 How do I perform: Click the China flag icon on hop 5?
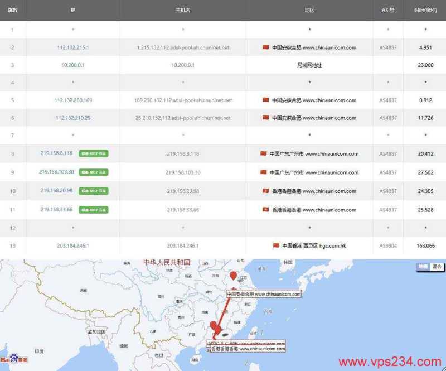(x=266, y=100)
